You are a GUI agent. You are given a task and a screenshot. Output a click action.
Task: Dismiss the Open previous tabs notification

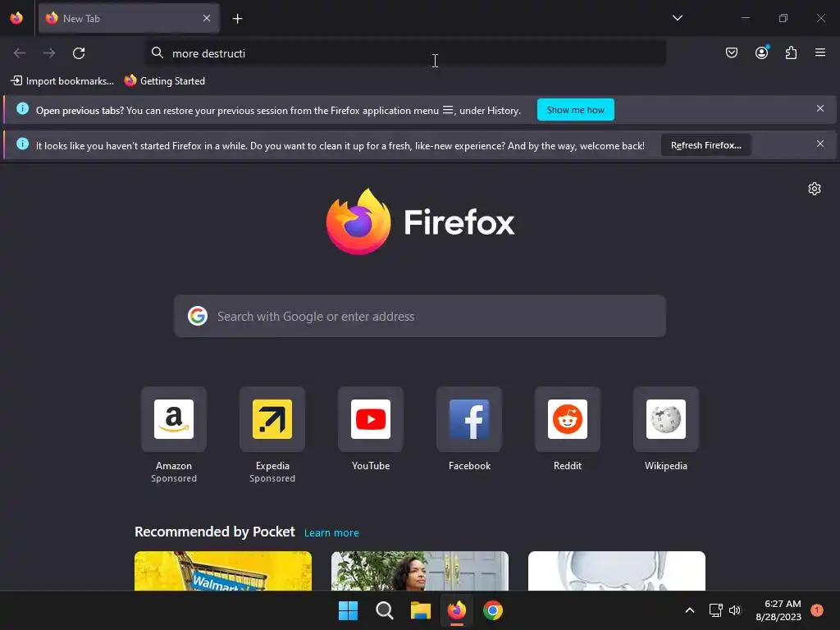(820, 109)
